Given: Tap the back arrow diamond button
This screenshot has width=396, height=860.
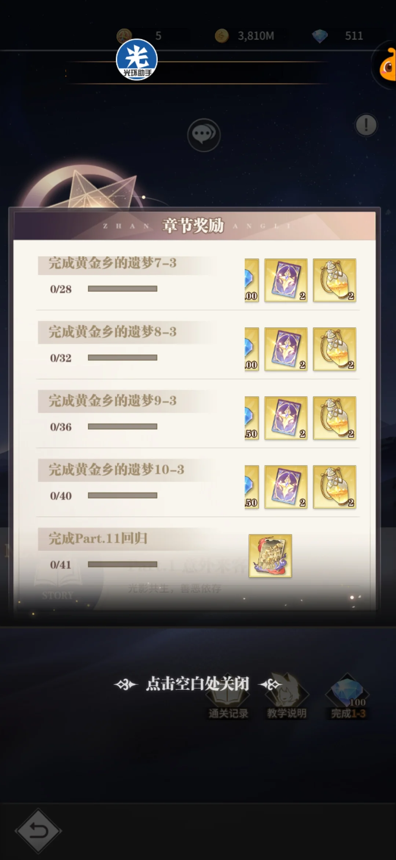Looking at the screenshot, I should (38, 831).
